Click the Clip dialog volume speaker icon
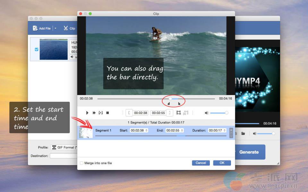 (207, 113)
